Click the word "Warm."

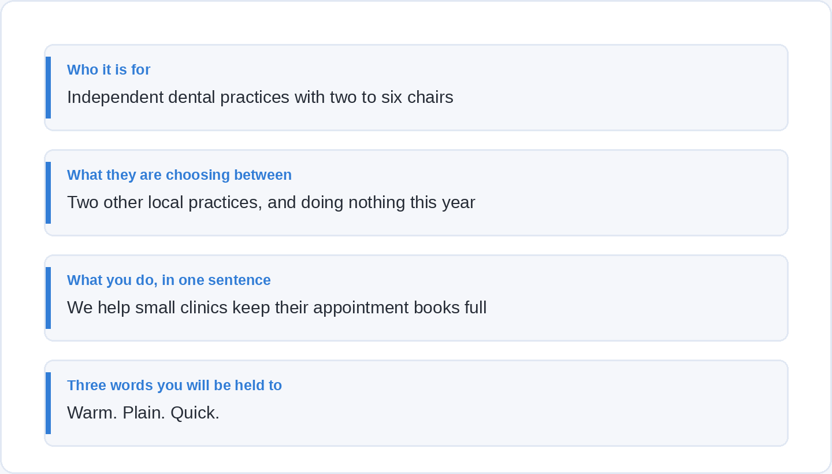(x=92, y=413)
